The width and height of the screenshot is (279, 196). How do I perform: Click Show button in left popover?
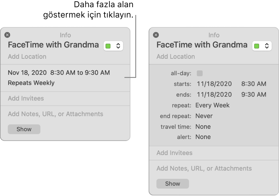(24, 129)
